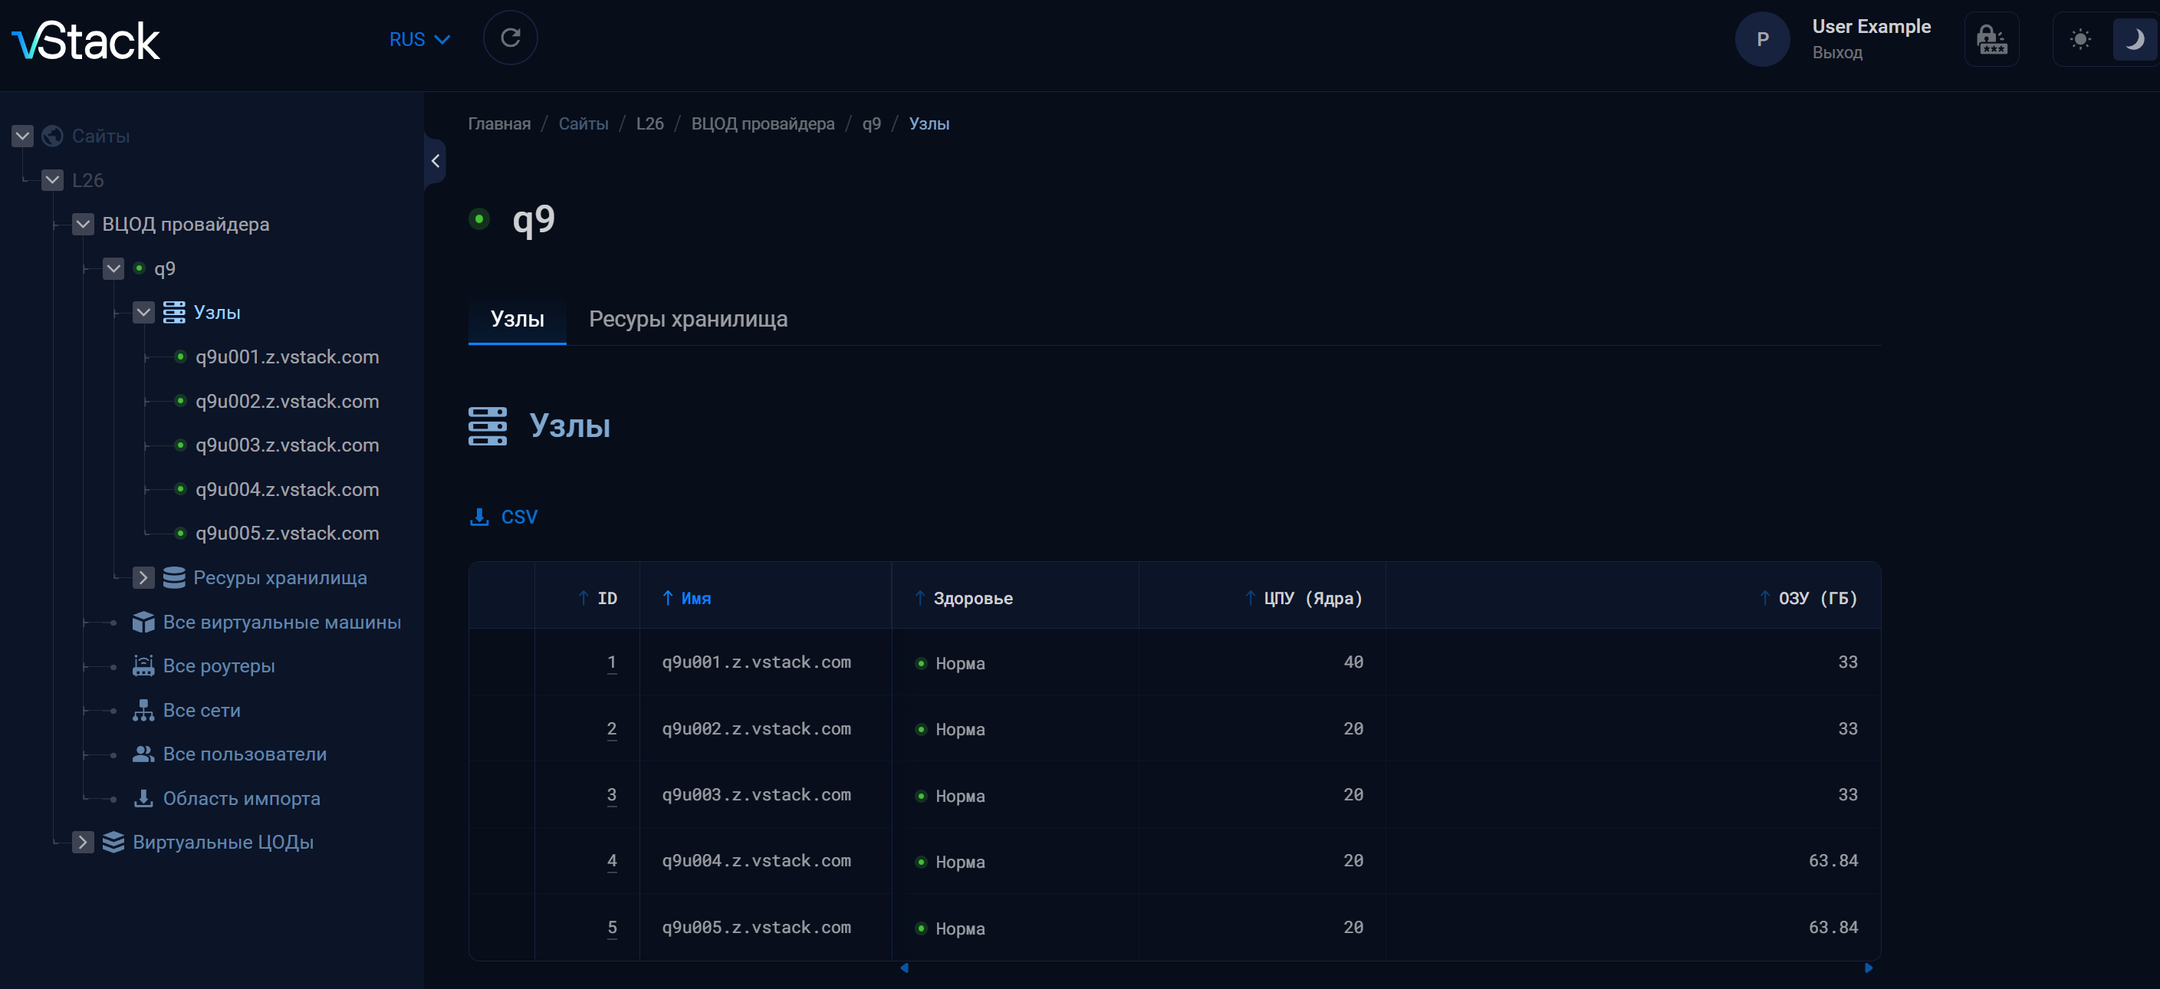Image resolution: width=2160 pixels, height=989 pixels.
Task: Click the Все пользователи users icon
Action: point(143,754)
